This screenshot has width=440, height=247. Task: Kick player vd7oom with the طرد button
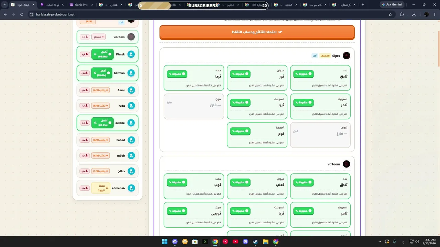point(84,37)
